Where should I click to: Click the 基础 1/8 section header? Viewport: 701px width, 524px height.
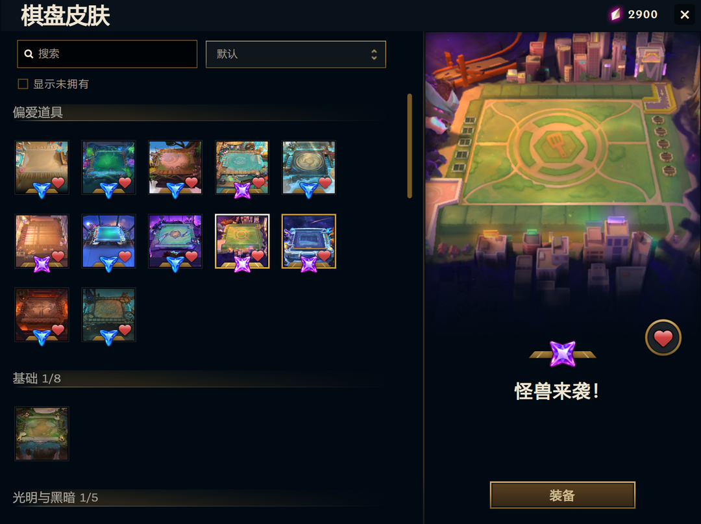[36, 379]
